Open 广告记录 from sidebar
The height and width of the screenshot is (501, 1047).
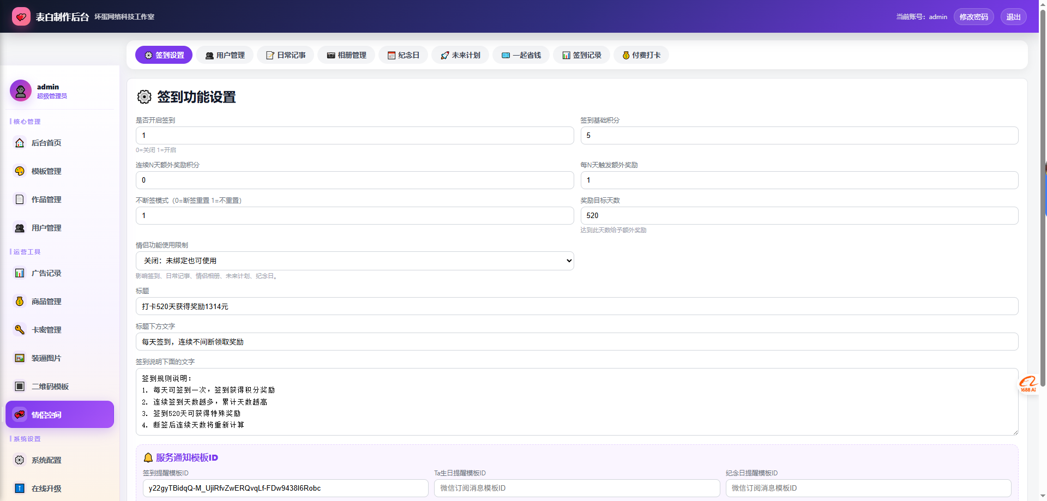click(60, 273)
